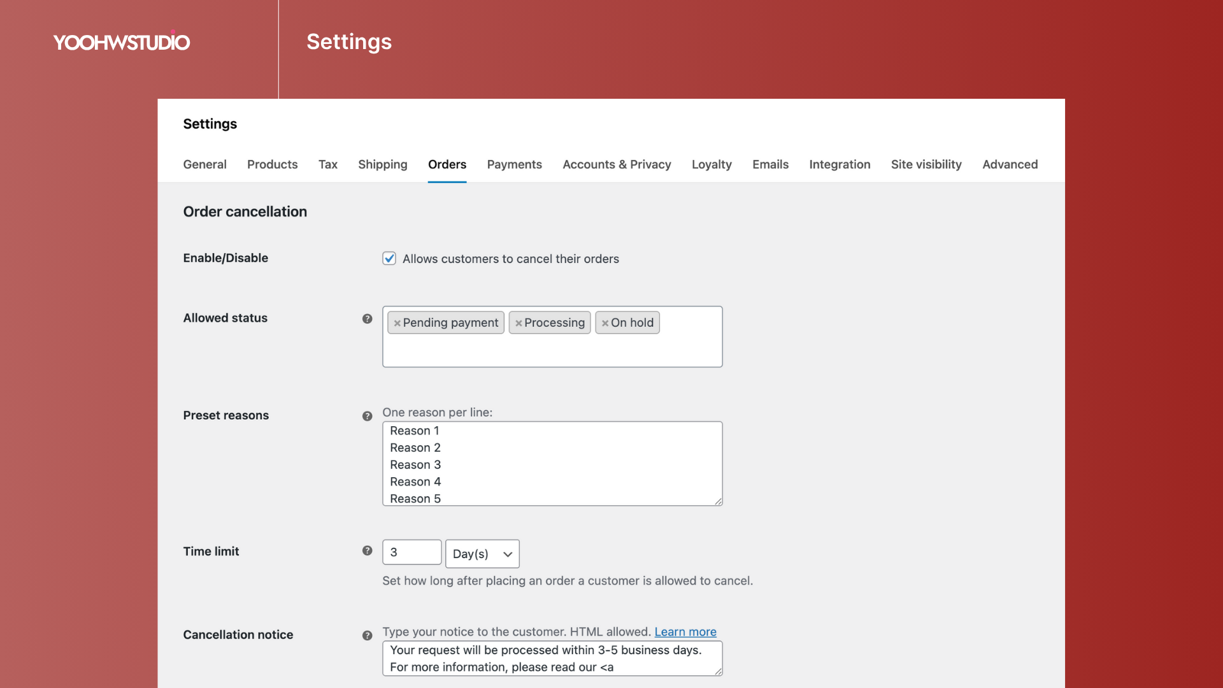Uncheck Allows customers to cancel their orders

[x=389, y=258]
